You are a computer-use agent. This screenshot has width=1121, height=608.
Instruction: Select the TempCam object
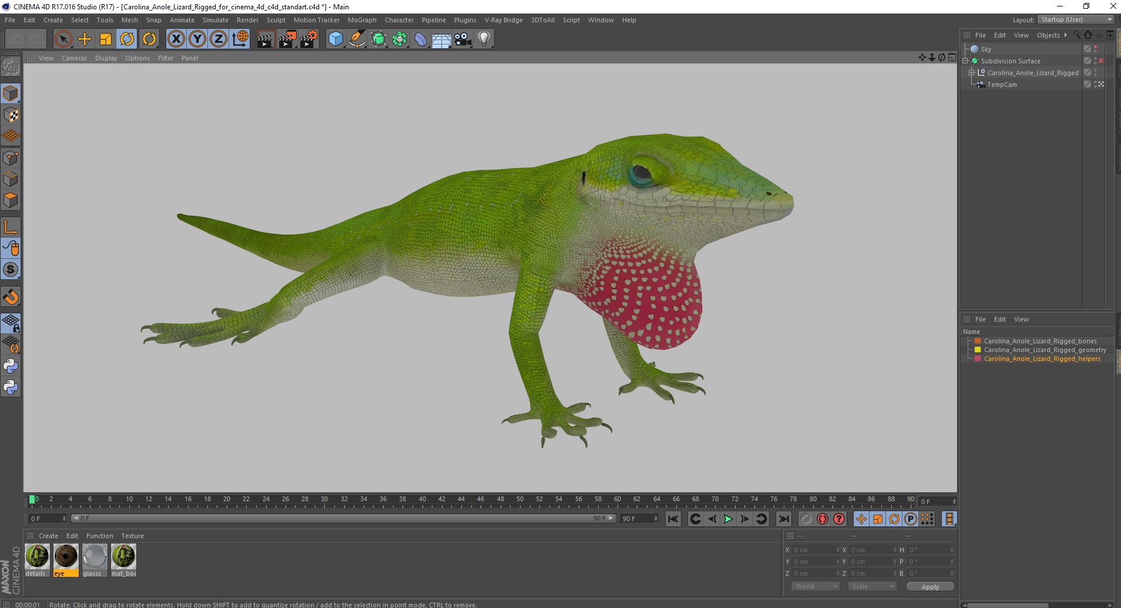pyautogui.click(x=1002, y=85)
